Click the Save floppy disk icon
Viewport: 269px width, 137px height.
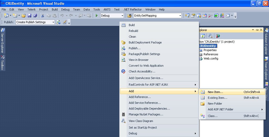[x=29, y=16]
